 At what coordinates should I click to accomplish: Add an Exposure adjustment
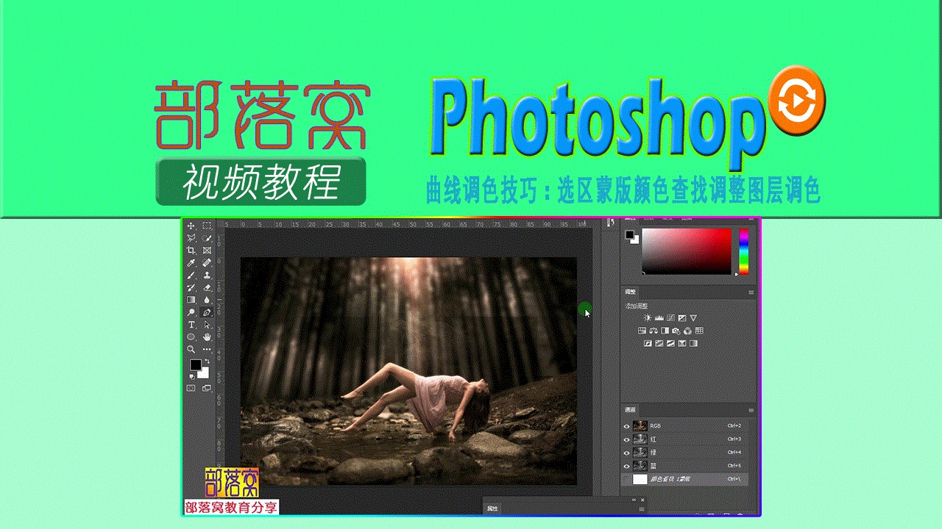(682, 318)
